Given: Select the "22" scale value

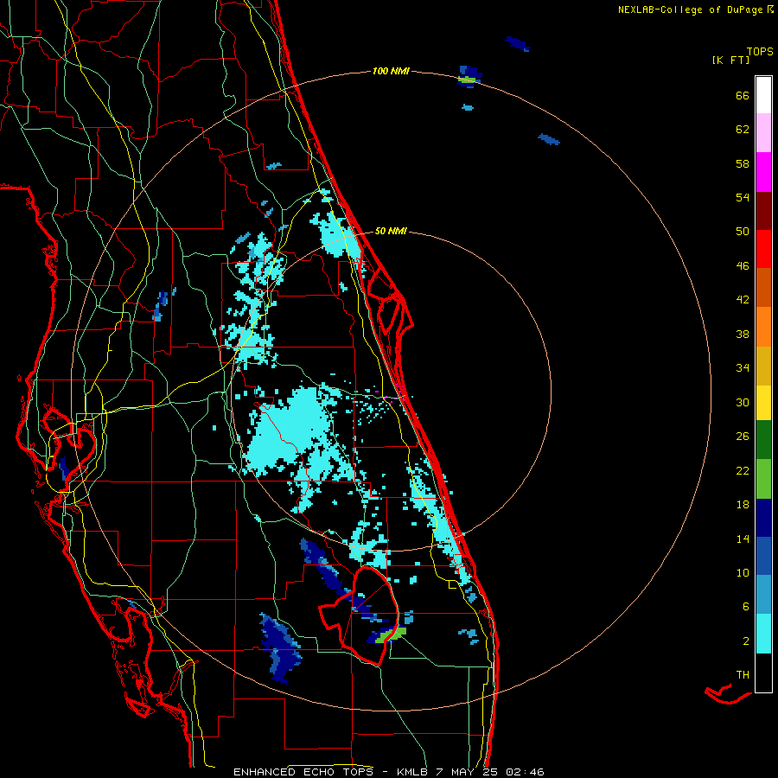Looking at the screenshot, I should 743,470.
